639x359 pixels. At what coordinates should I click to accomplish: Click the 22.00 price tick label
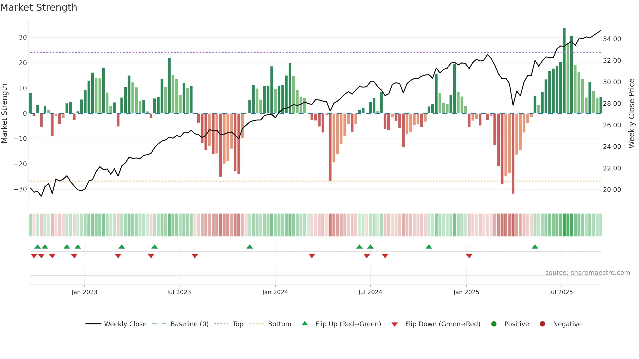[612, 168]
